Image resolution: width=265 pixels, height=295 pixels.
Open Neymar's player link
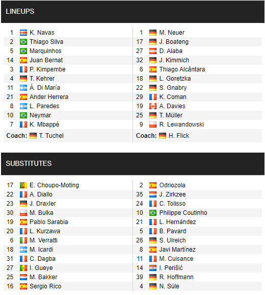click(40, 115)
